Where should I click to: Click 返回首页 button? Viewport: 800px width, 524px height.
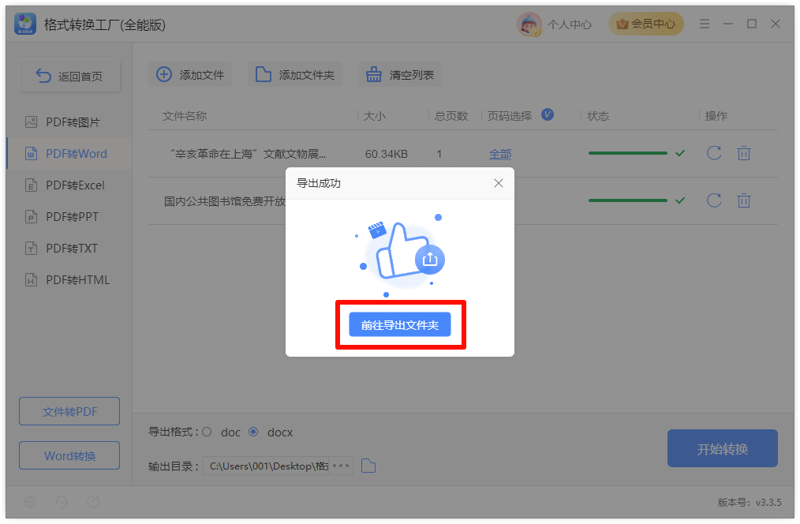(70, 77)
